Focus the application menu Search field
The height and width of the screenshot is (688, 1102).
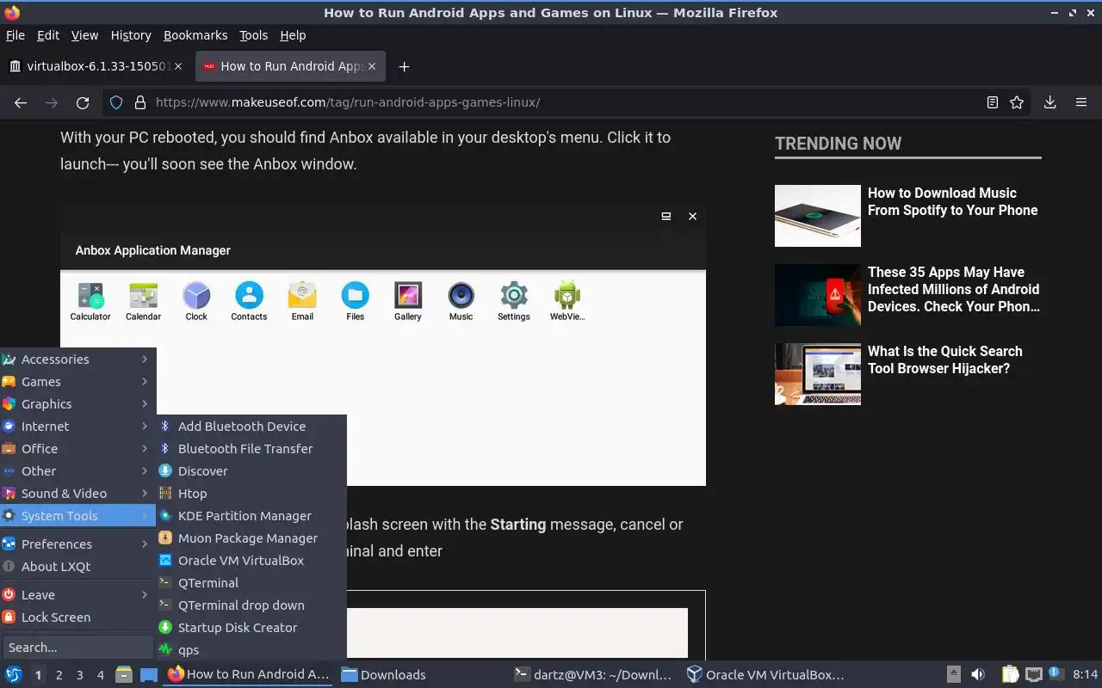[x=77, y=648]
